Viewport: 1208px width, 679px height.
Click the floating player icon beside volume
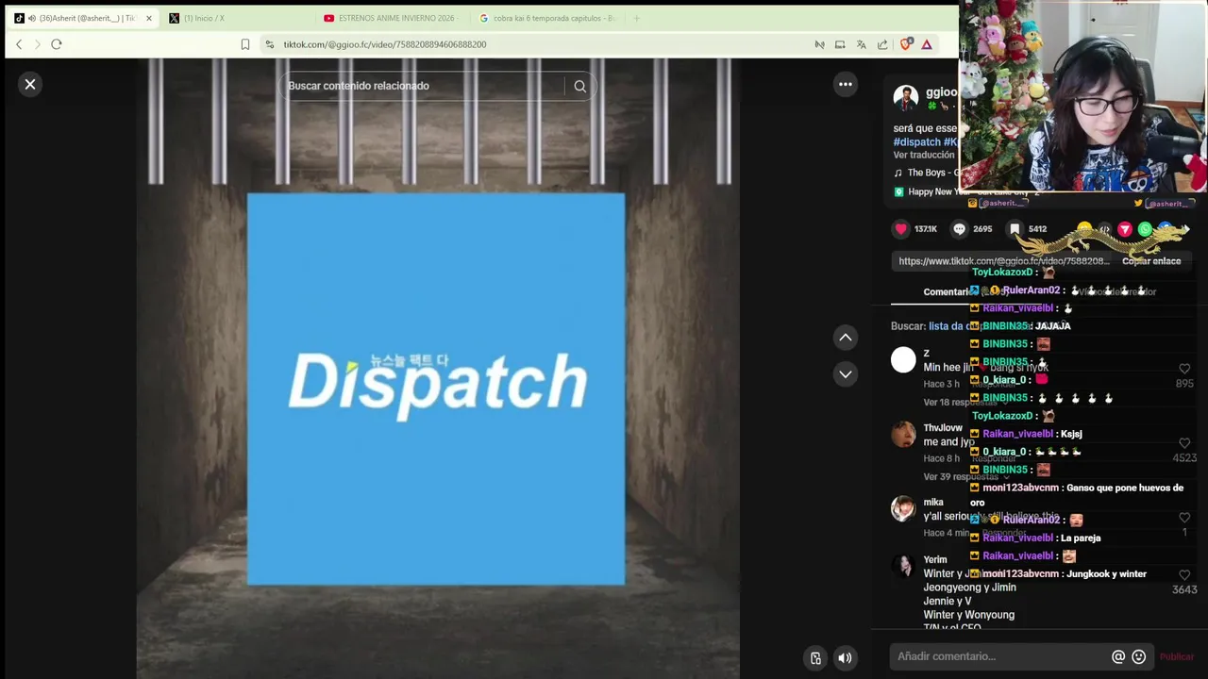(x=815, y=658)
